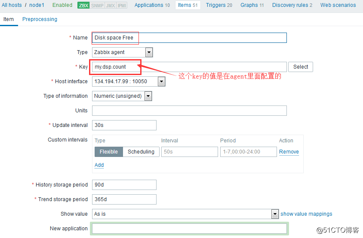Switch to the Preprocessing tab

pos(40,19)
